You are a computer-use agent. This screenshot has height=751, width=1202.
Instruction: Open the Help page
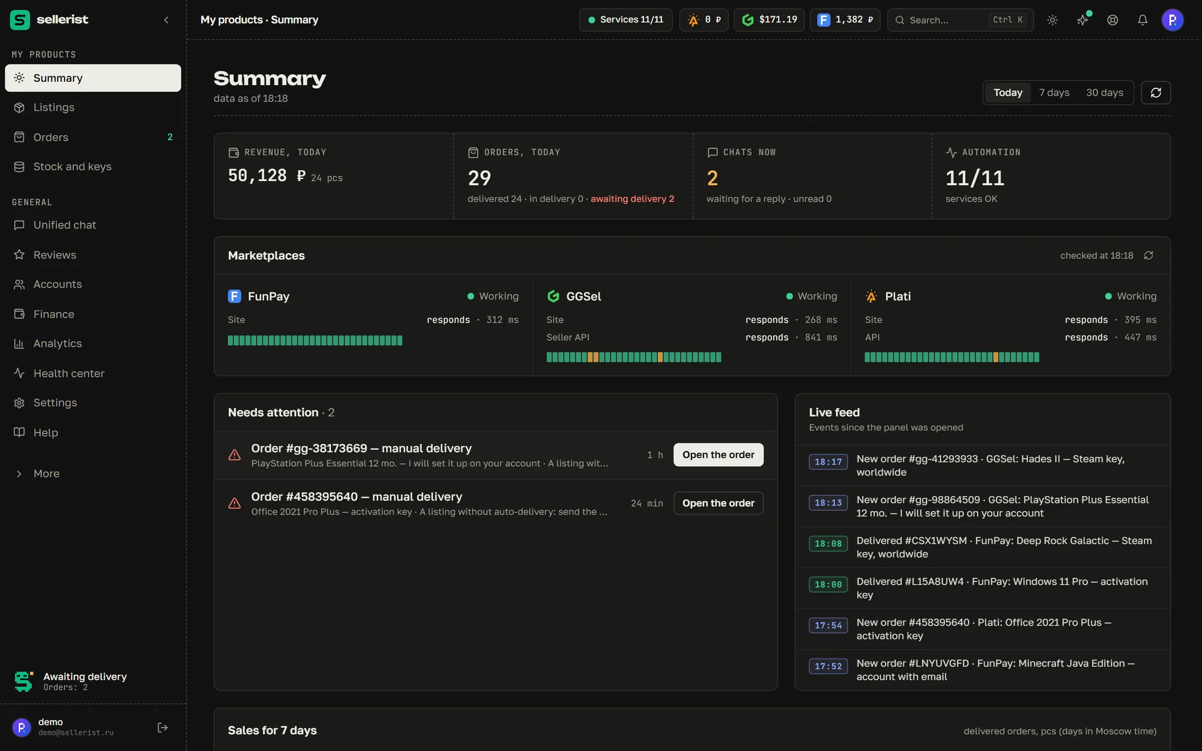(93, 432)
